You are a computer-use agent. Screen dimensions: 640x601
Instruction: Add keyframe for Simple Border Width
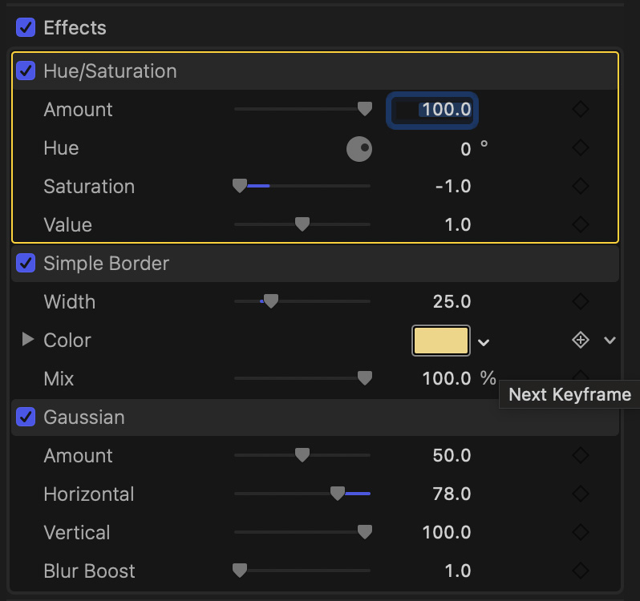pyautogui.click(x=581, y=302)
